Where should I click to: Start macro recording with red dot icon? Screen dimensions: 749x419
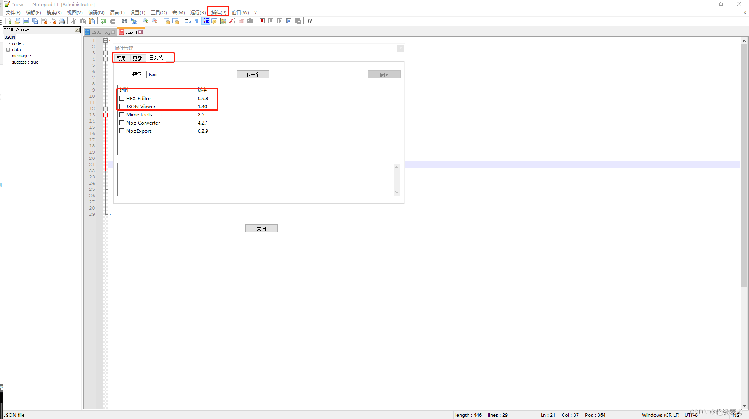click(x=262, y=21)
